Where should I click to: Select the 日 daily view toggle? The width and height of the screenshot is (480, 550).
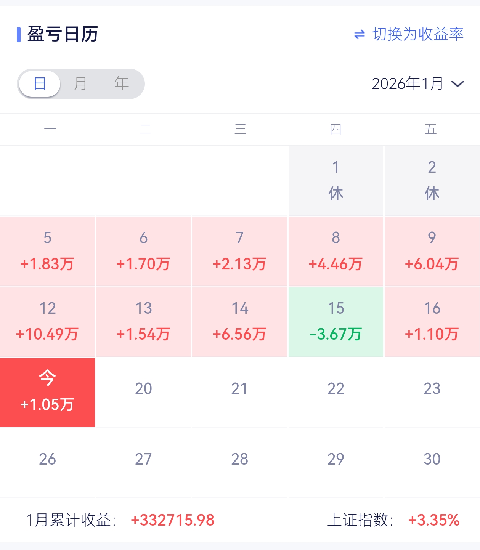point(40,83)
